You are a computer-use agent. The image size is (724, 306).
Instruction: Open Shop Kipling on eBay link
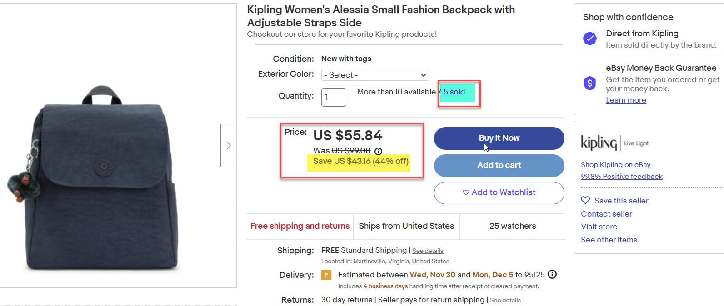coord(615,164)
